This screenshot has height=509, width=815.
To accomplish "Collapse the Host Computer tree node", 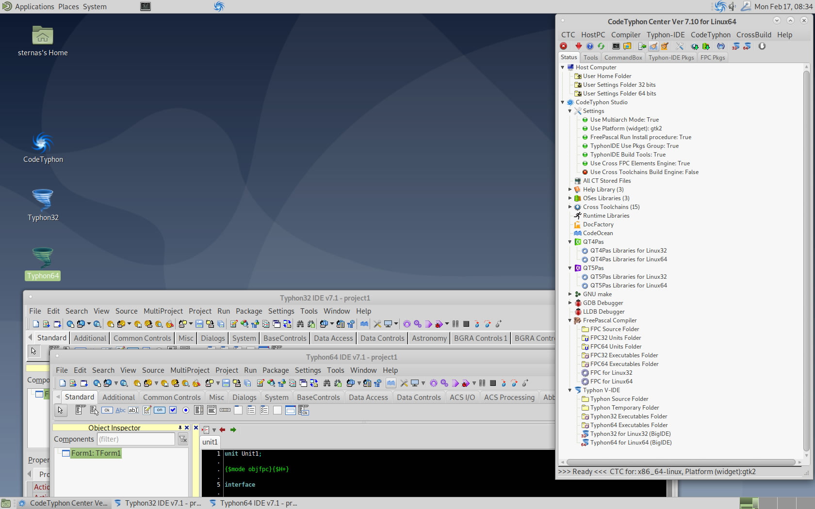I will [x=563, y=67].
